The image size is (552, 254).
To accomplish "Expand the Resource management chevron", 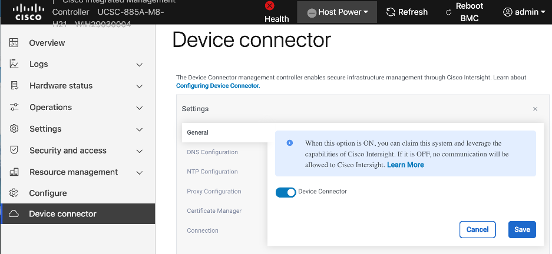I will coord(140,173).
